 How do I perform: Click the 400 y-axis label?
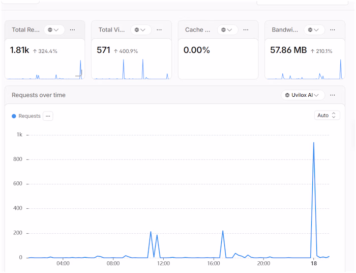18,208
